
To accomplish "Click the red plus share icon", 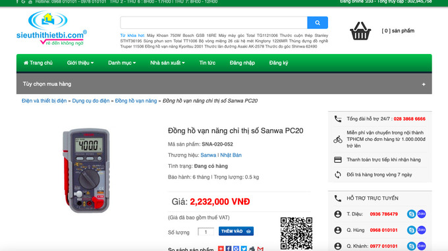I will click(221, 248).
